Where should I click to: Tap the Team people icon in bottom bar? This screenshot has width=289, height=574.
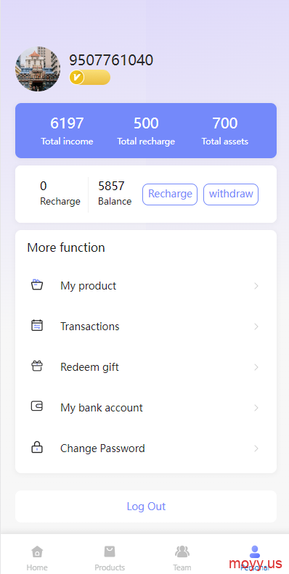tap(182, 551)
